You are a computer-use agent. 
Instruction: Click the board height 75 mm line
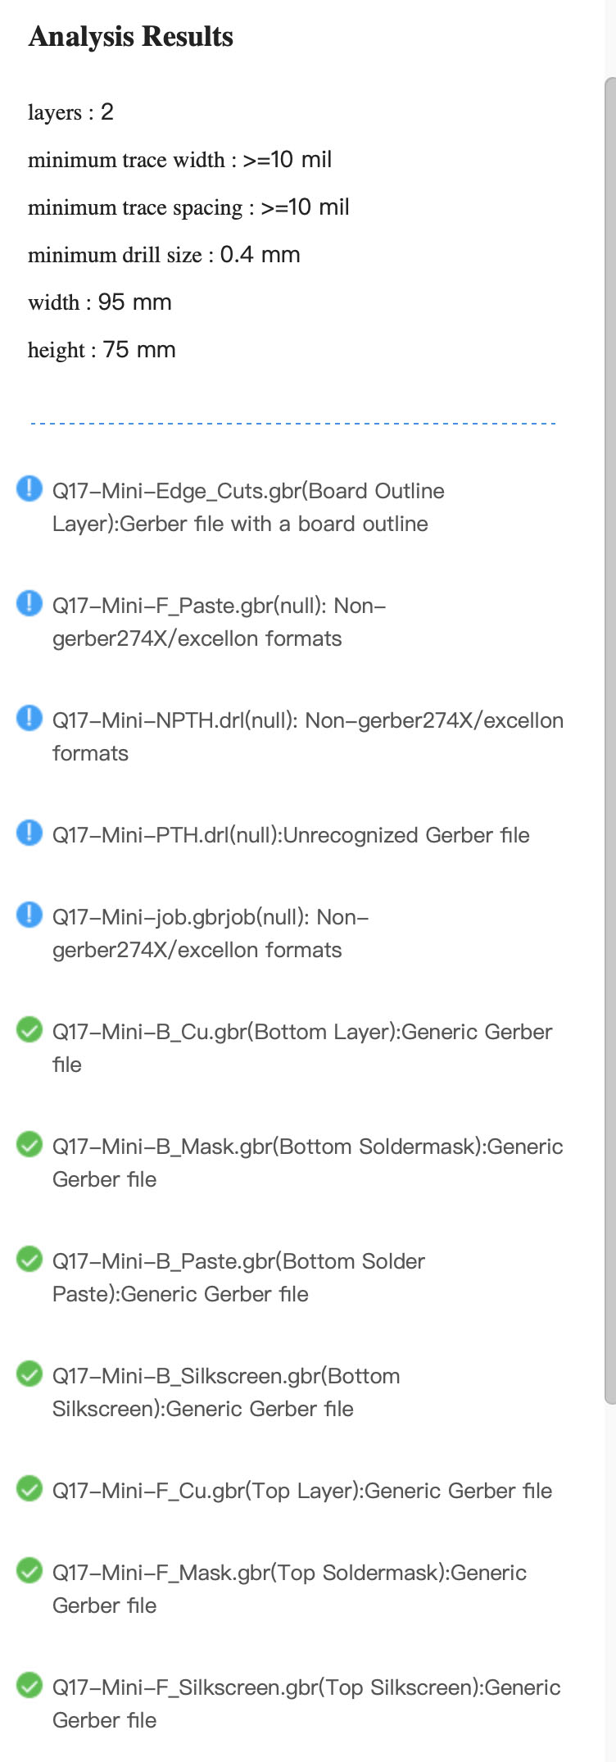[102, 350]
